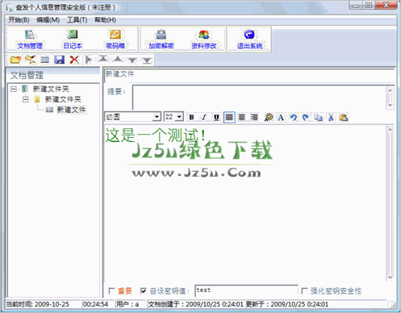The height and width of the screenshot is (313, 401).
Task: Click the right-pointing arrow toolbar icon
Action: click(88, 60)
